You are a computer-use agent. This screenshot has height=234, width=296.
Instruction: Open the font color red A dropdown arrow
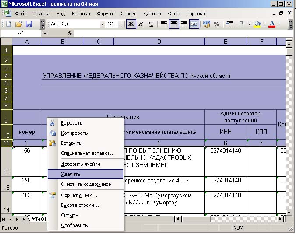(x=279, y=24)
